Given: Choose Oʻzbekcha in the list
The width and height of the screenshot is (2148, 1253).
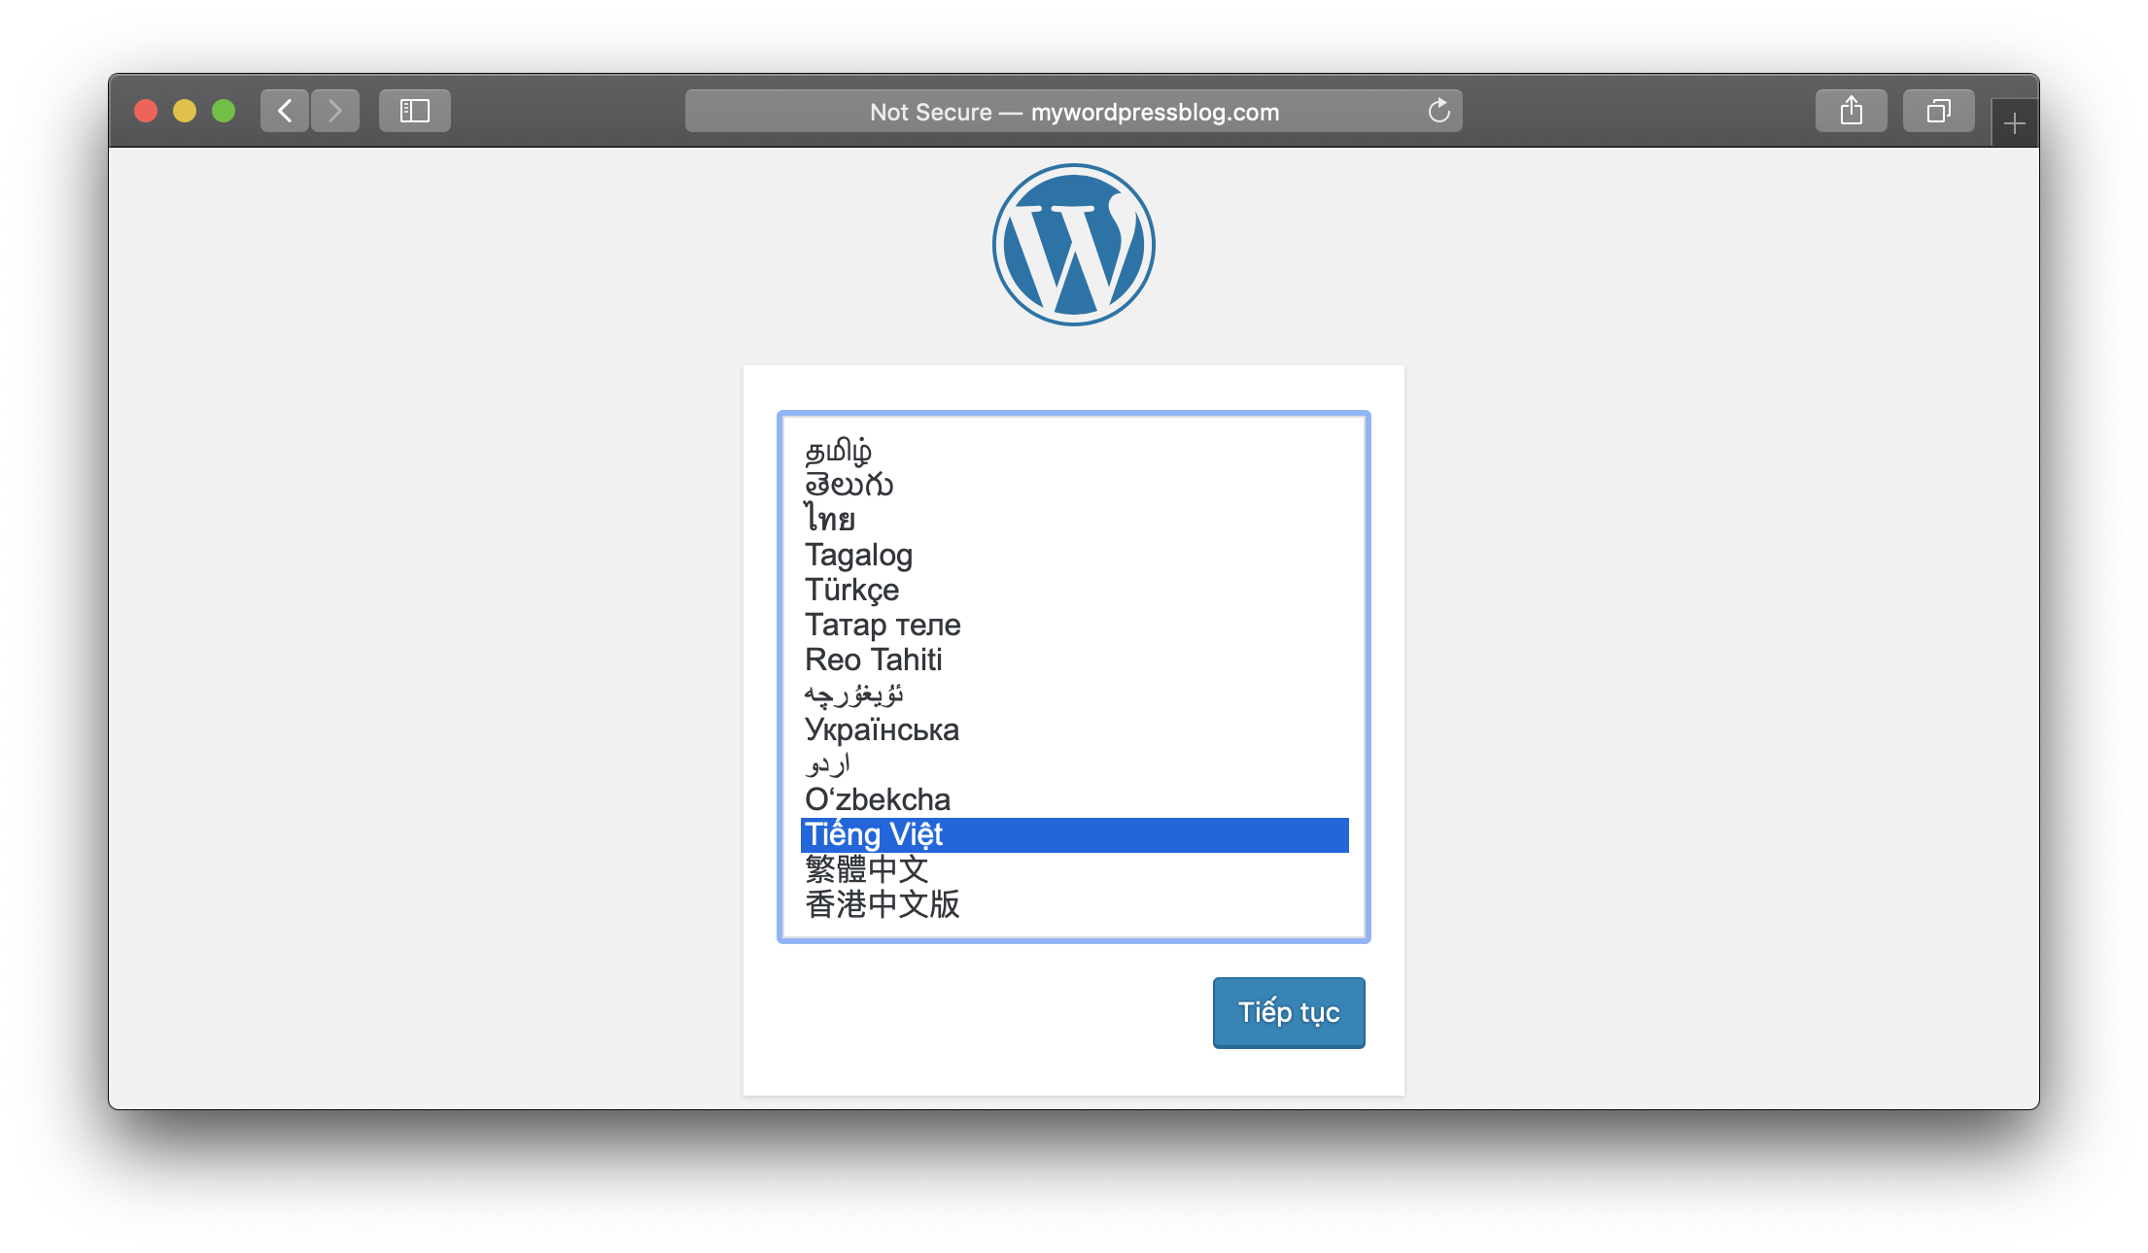Looking at the screenshot, I should [x=878, y=799].
